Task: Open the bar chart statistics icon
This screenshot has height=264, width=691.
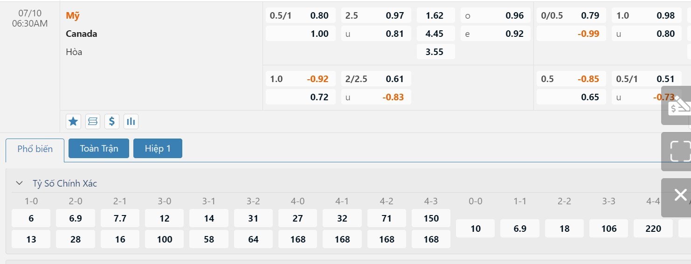Action: point(131,122)
